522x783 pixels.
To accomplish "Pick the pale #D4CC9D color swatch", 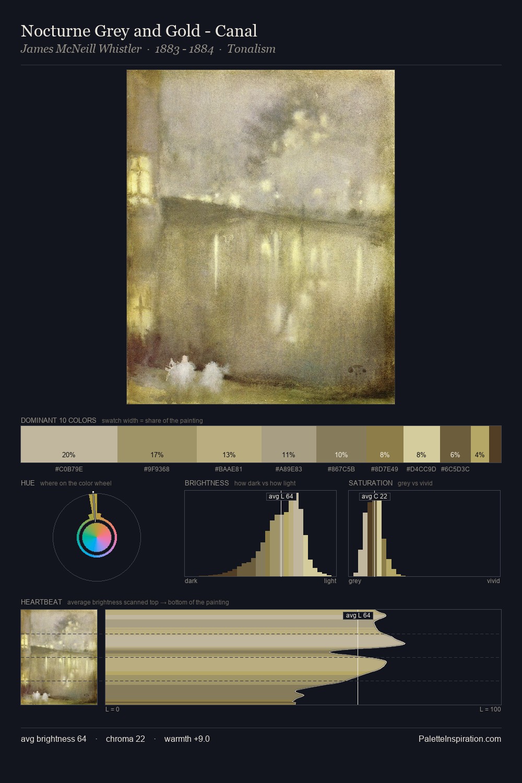I will coord(422,444).
